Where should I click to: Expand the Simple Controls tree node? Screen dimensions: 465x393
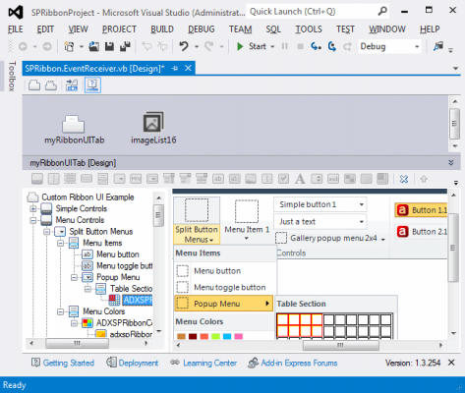33,208
